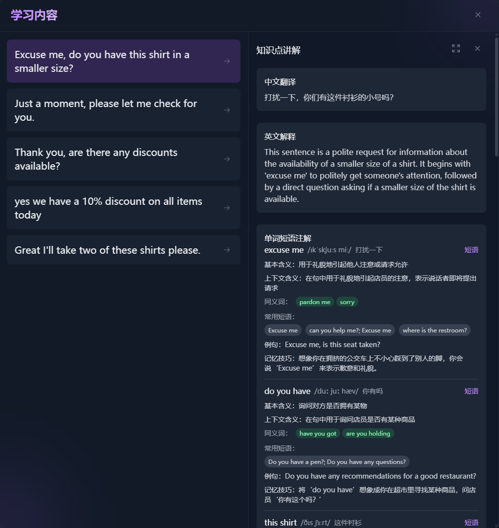
Task: Click the "have you got" synonym tag
Action: pos(318,433)
